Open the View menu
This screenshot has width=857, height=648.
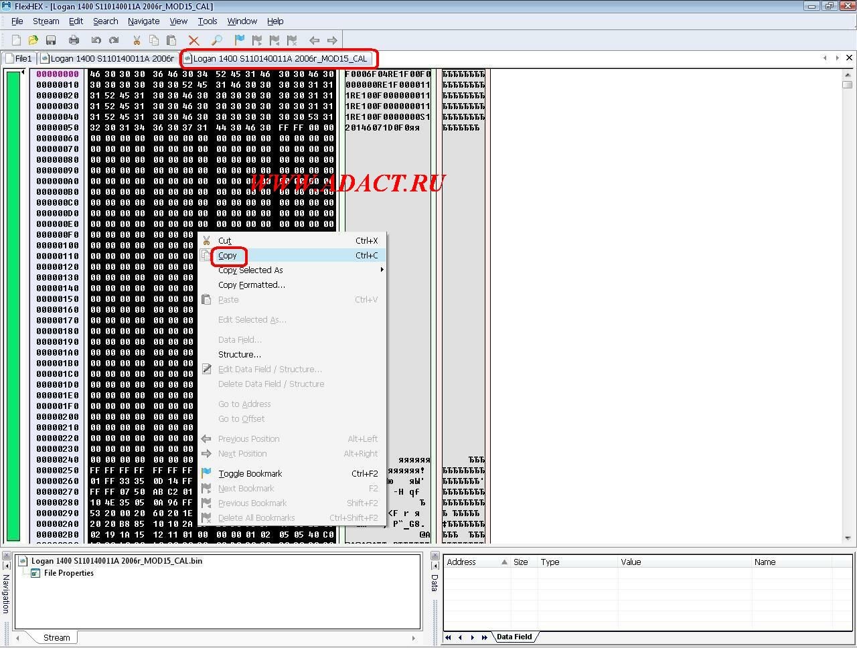tap(179, 21)
